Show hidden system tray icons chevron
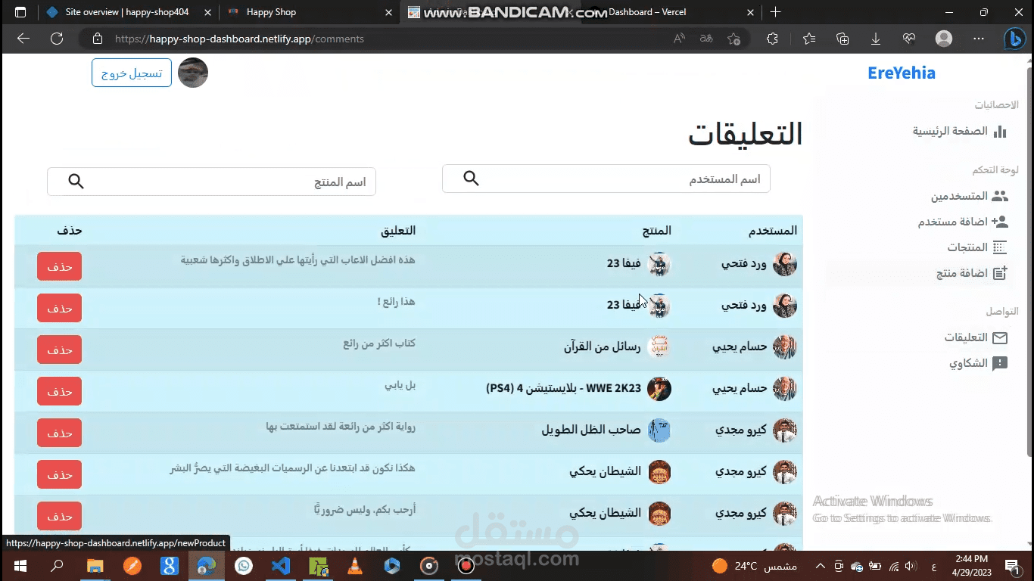Viewport: 1034px width, 581px height. 820,566
